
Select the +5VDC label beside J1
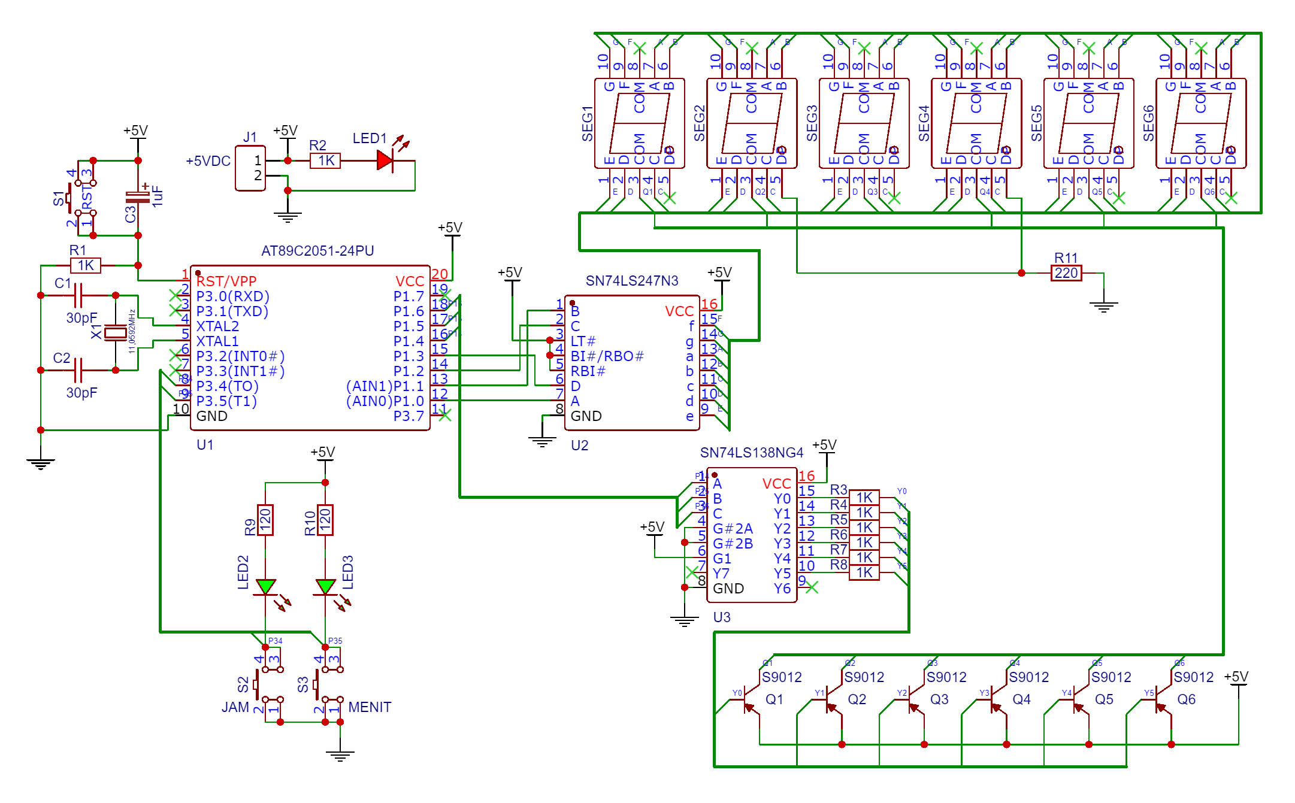pos(208,161)
